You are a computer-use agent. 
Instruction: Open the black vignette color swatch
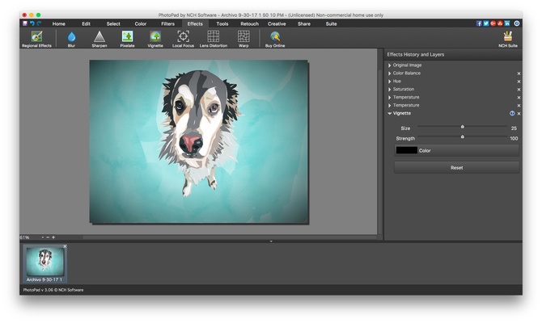(x=406, y=150)
